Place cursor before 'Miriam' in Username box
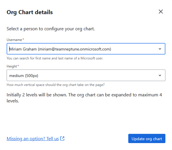 coord(9,49)
